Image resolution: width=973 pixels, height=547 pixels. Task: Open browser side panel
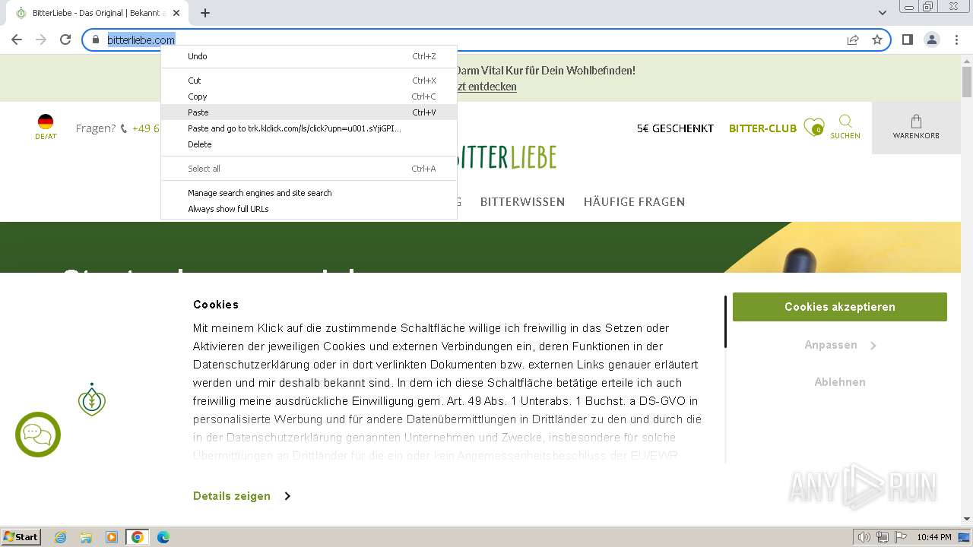click(x=908, y=40)
